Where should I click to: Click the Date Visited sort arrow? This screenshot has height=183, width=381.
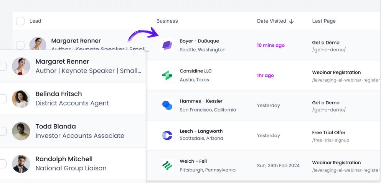pos(292,21)
